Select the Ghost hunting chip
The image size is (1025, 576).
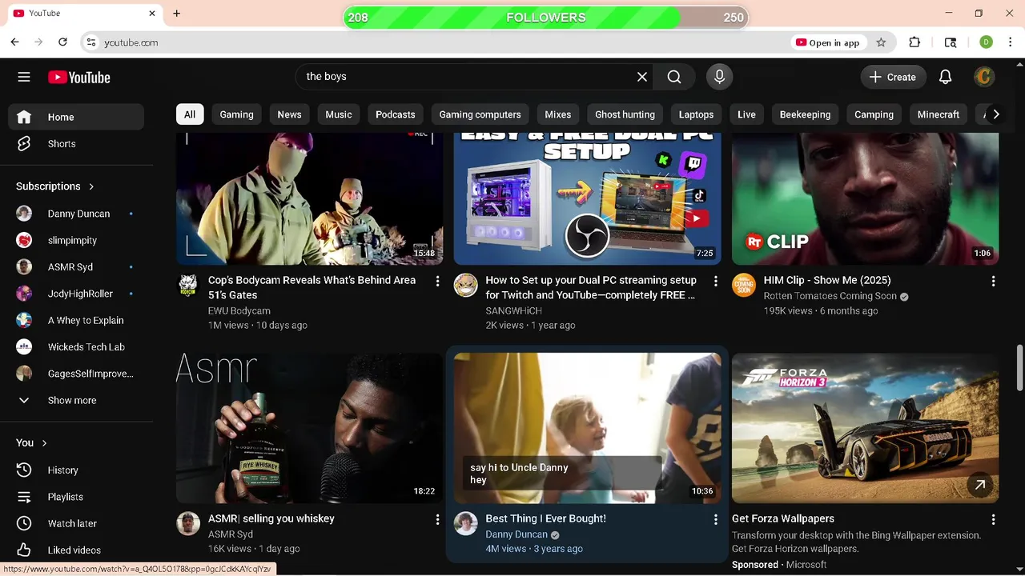click(x=625, y=114)
